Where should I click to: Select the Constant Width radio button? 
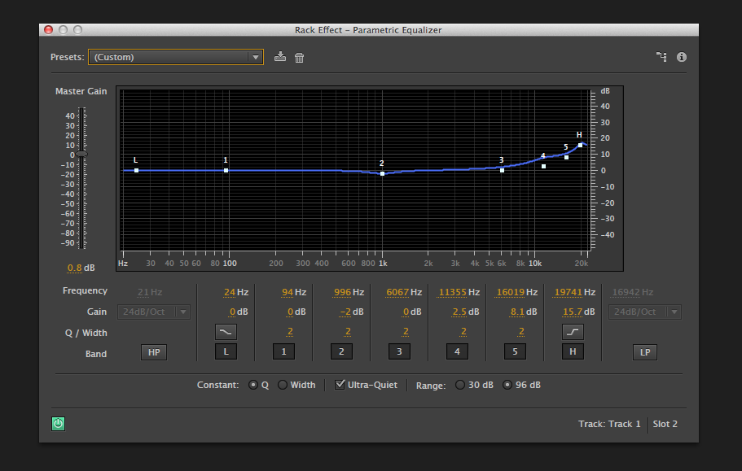pyautogui.click(x=283, y=384)
